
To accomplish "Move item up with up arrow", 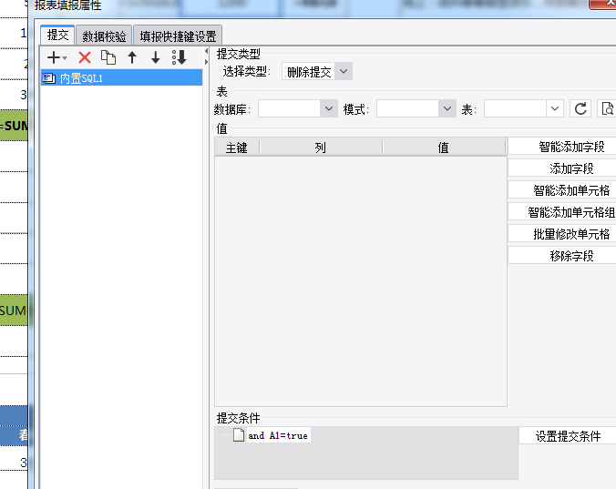I will click(132, 57).
